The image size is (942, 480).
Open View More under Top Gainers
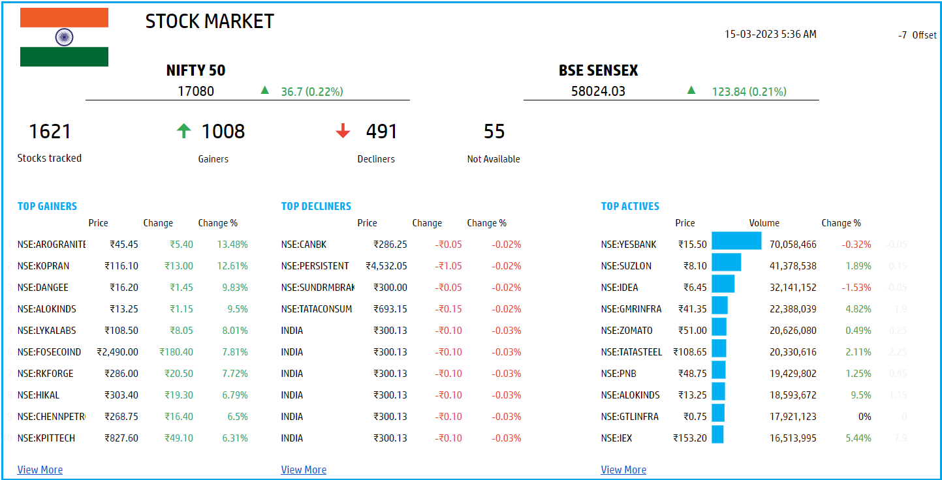[x=40, y=470]
